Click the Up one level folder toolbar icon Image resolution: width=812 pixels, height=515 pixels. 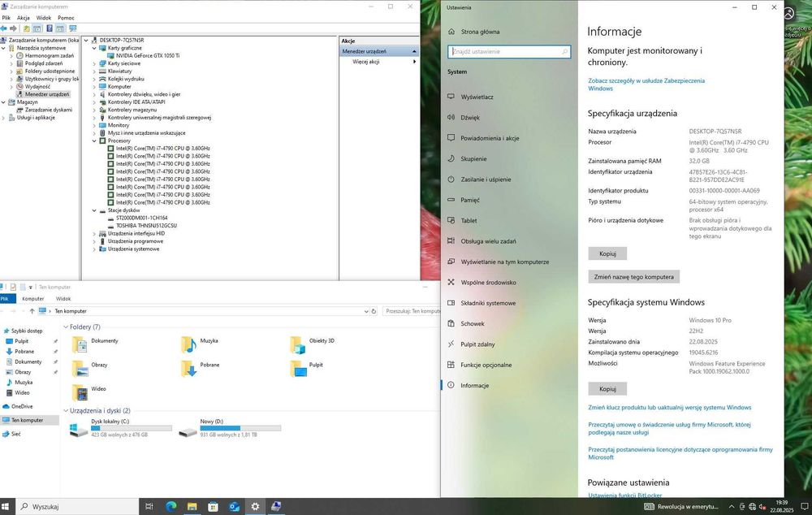27,28
